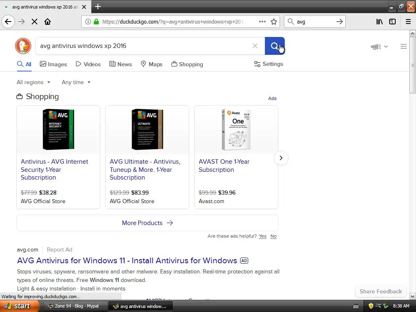Open a new tab with the plus button
Viewport: 416px width, 312px height.
click(97, 6)
